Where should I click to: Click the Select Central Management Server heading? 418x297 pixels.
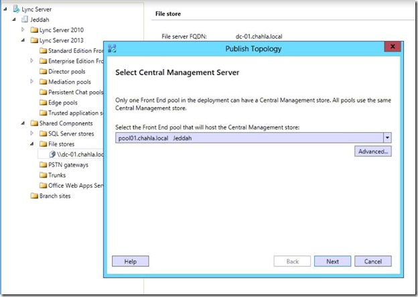(178, 72)
